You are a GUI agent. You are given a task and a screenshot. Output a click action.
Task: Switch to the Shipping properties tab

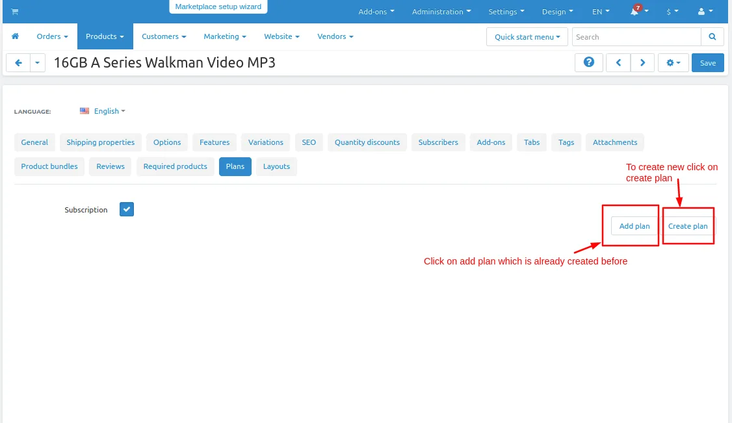[x=100, y=142]
